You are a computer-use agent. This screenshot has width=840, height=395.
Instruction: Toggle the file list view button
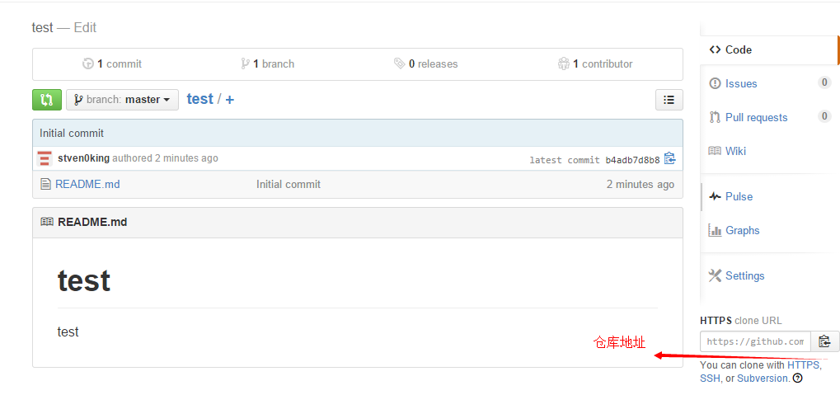669,100
